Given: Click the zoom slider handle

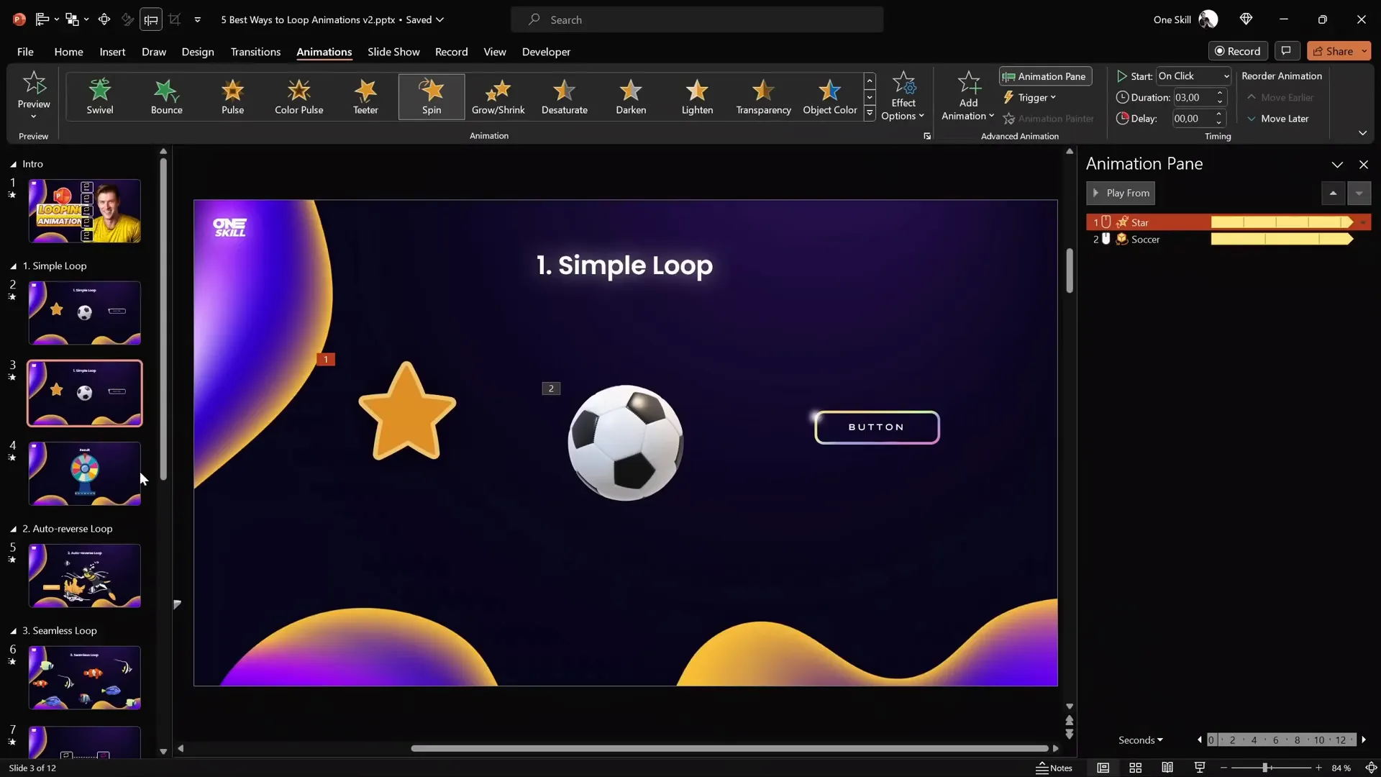Looking at the screenshot, I should [x=1264, y=768].
